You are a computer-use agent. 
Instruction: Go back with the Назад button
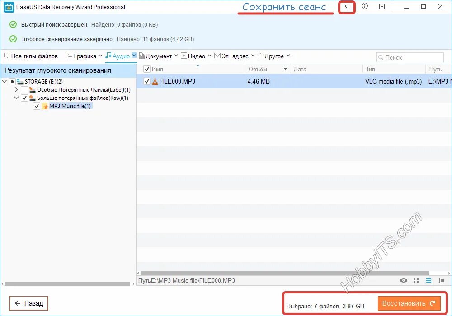coord(28,303)
